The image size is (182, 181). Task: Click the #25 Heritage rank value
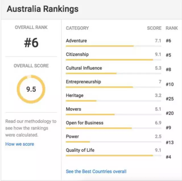click(170, 99)
